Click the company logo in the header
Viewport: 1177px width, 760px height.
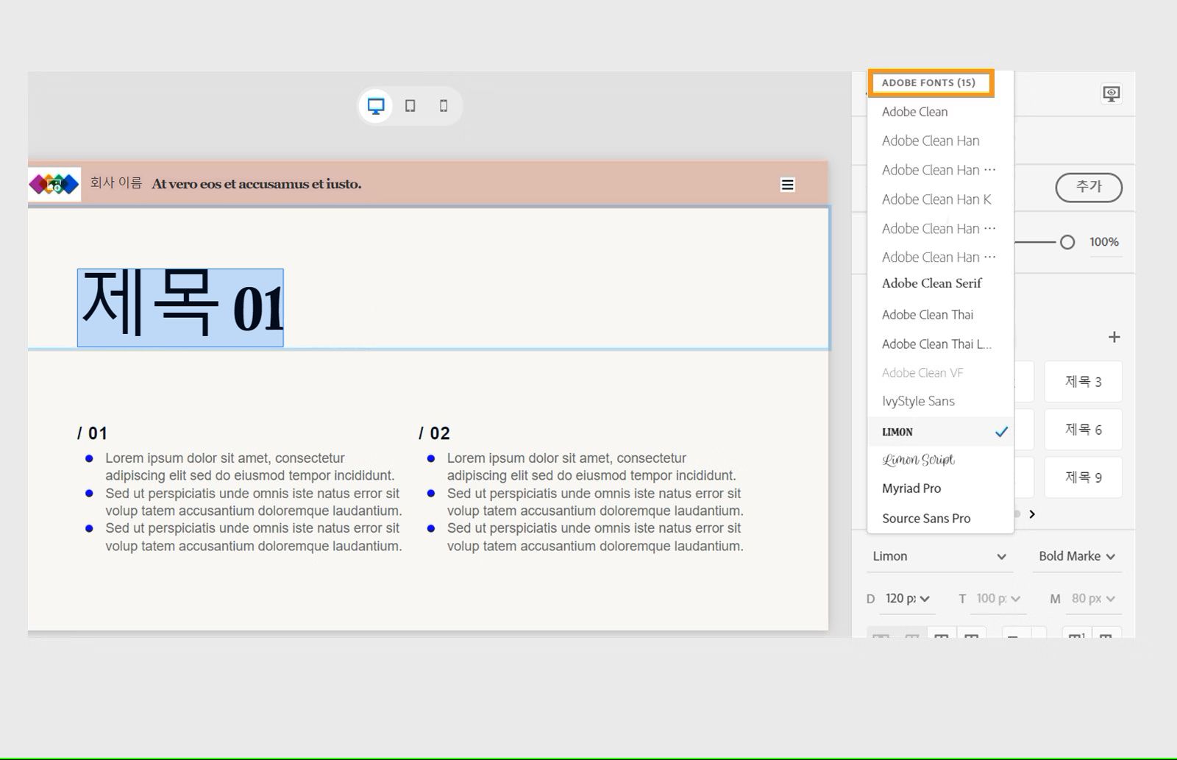coord(53,184)
